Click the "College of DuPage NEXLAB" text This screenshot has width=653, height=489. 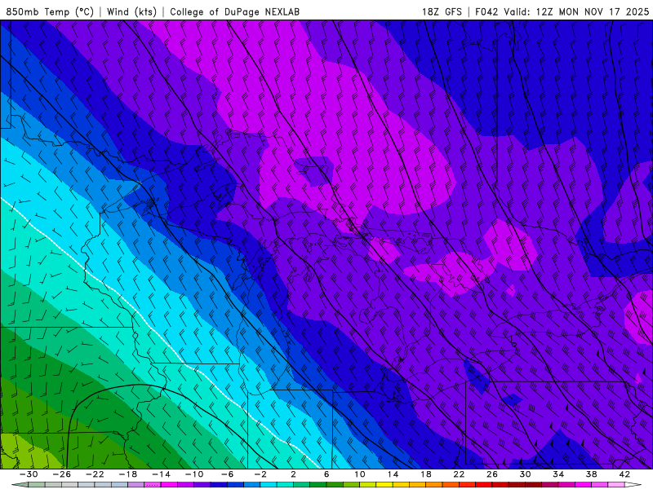point(234,11)
